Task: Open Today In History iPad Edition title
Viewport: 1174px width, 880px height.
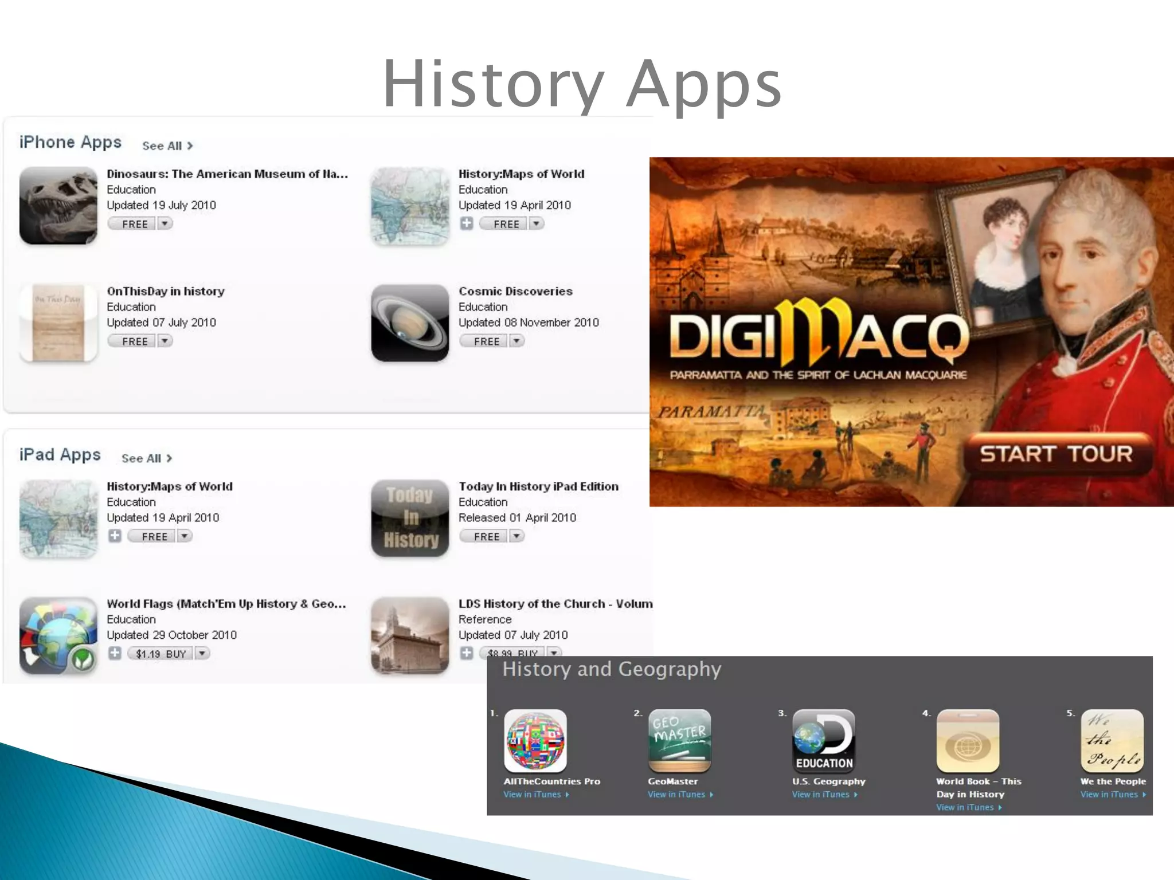Action: (539, 486)
